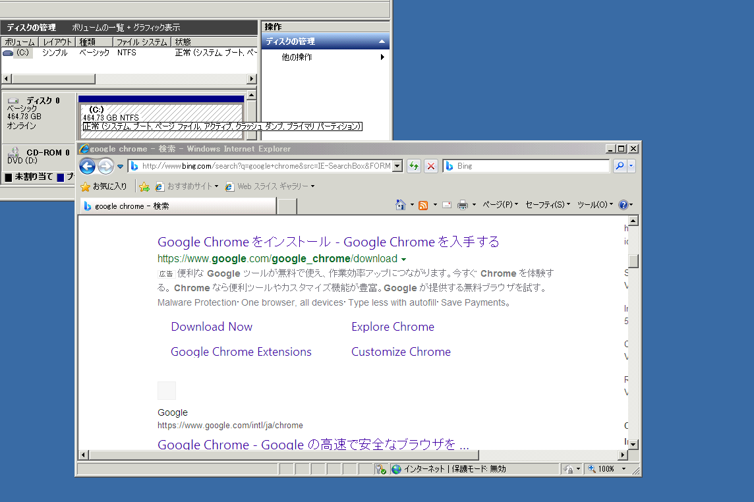
Task: Click the ファイル システム column header
Action: click(142, 42)
